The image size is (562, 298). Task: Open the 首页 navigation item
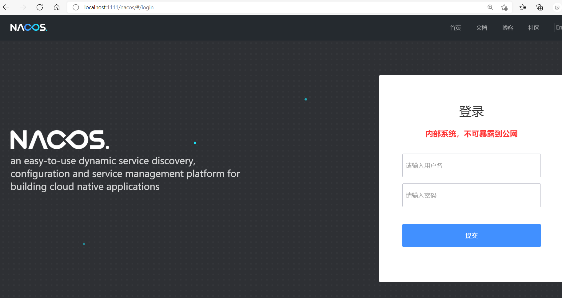[x=455, y=28]
